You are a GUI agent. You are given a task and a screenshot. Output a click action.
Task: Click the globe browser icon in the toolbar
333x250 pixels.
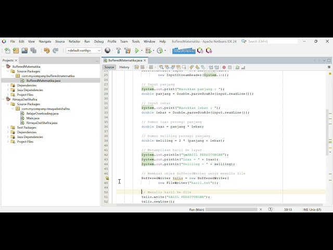[x=108, y=51]
